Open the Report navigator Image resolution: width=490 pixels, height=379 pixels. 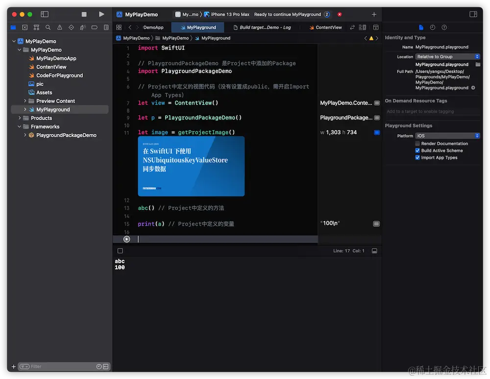(106, 27)
